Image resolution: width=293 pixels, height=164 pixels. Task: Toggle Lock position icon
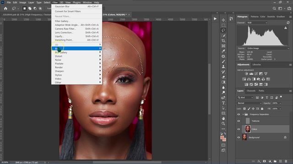click(x=253, y=108)
